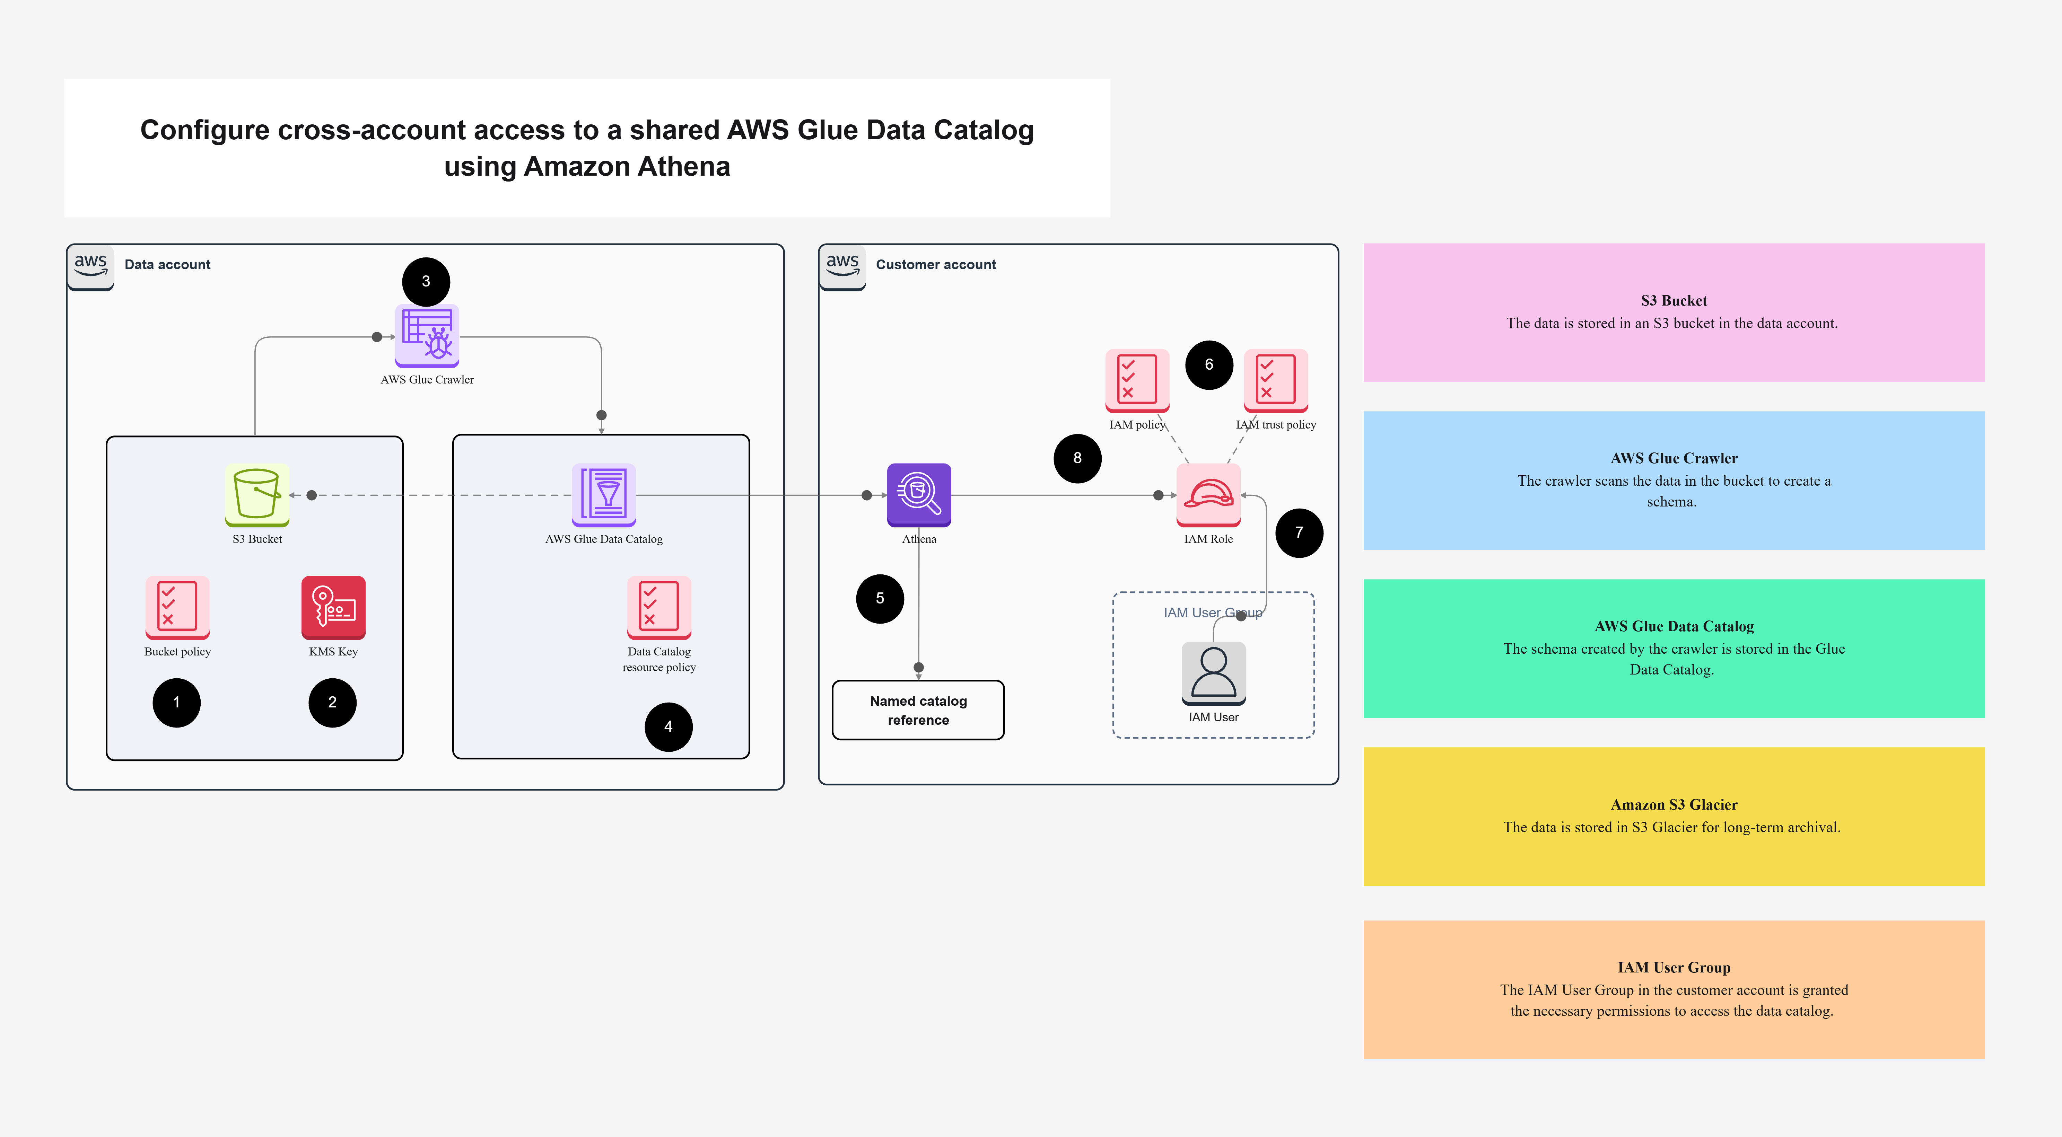Select the yellow Amazon S3 Glacier card

pos(1674,817)
